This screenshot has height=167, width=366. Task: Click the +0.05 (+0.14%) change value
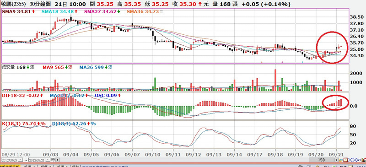tap(266, 4)
